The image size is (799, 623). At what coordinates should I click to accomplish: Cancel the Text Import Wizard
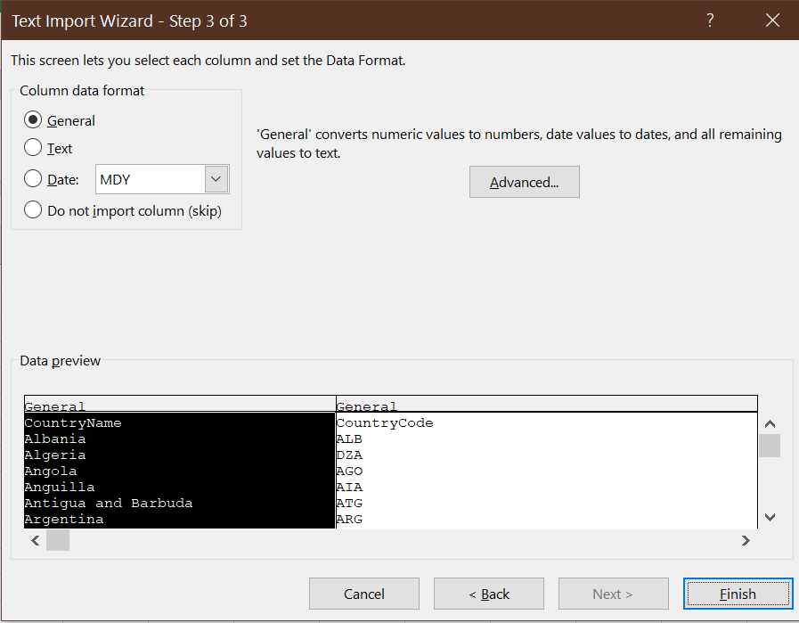tap(363, 594)
